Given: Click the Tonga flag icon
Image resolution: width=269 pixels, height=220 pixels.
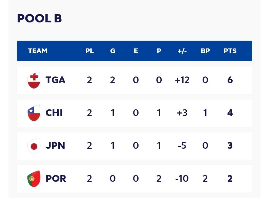Looking at the screenshot, I should point(34,80).
